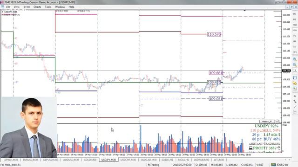Switch to the GOLD,M30 chart tab
The height and width of the screenshot is (167, 298).
pyautogui.click(x=90, y=160)
